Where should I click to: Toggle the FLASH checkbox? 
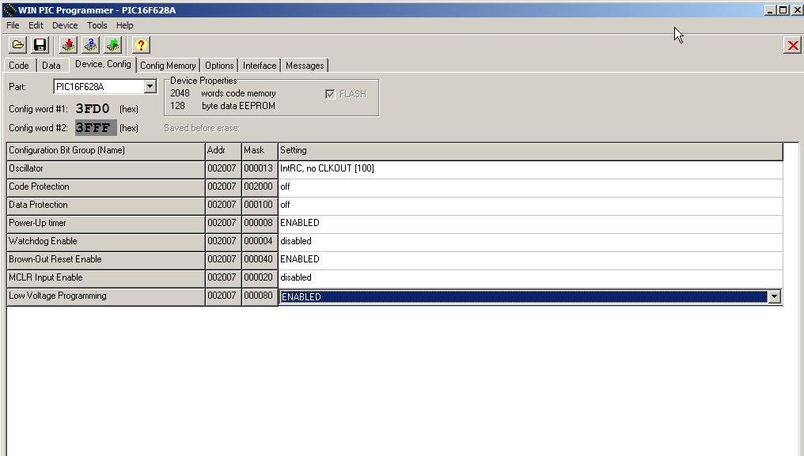pos(330,94)
